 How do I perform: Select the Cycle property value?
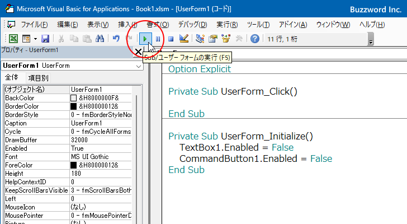pyautogui.click(x=101, y=132)
